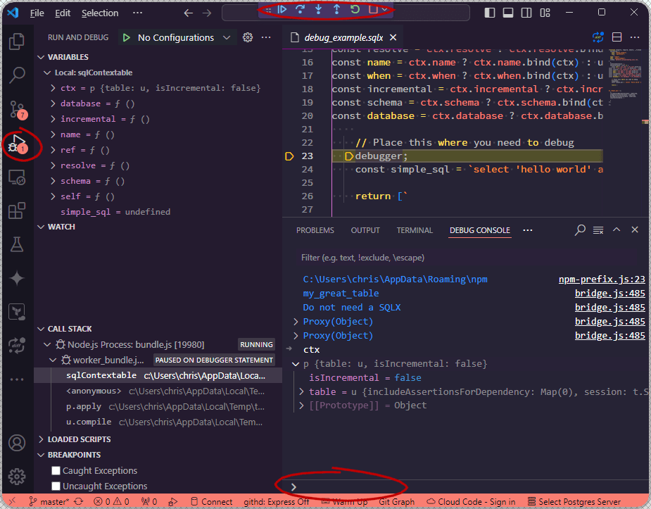The image size is (651, 509).
Task: Open the Extensions view in the activity bar
Action: [17, 210]
